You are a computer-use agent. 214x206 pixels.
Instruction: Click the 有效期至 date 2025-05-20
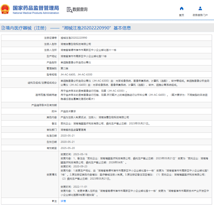[68, 148]
